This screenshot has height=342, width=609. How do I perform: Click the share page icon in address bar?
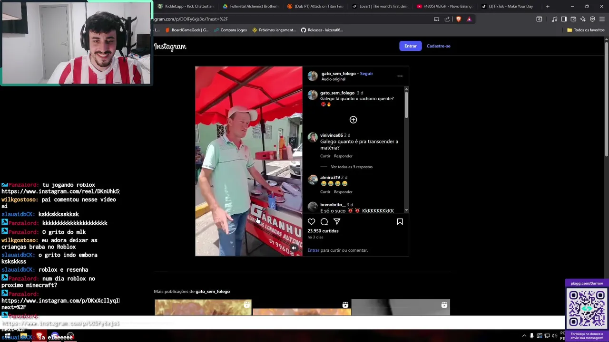pyautogui.click(x=447, y=19)
